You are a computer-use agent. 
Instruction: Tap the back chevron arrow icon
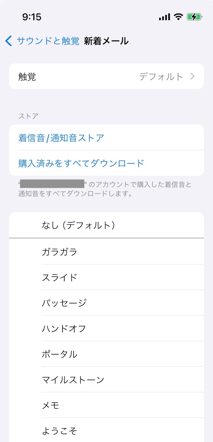point(9,41)
